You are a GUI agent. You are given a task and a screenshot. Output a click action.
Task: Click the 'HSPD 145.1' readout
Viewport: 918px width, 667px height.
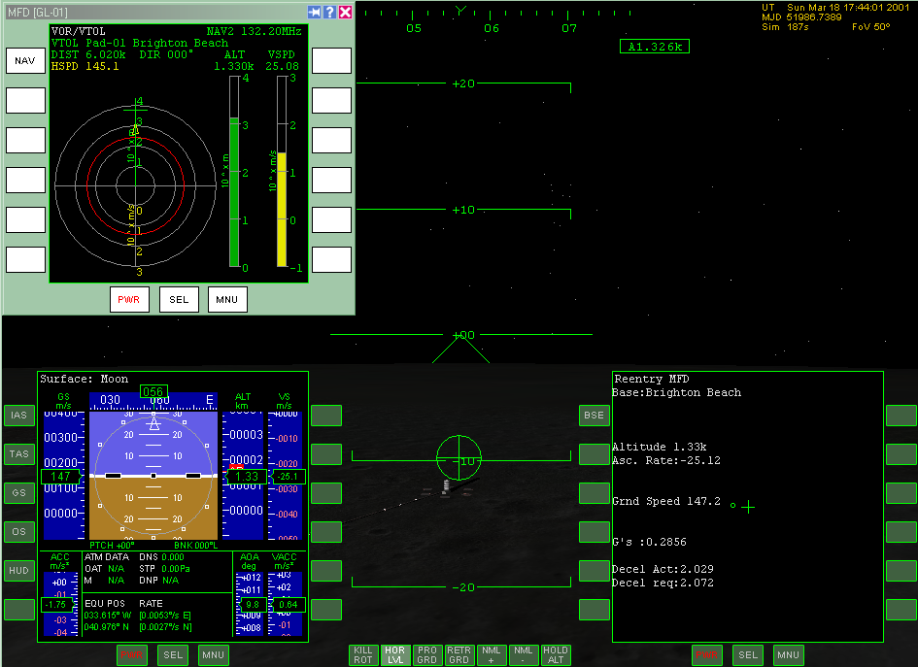coord(85,67)
